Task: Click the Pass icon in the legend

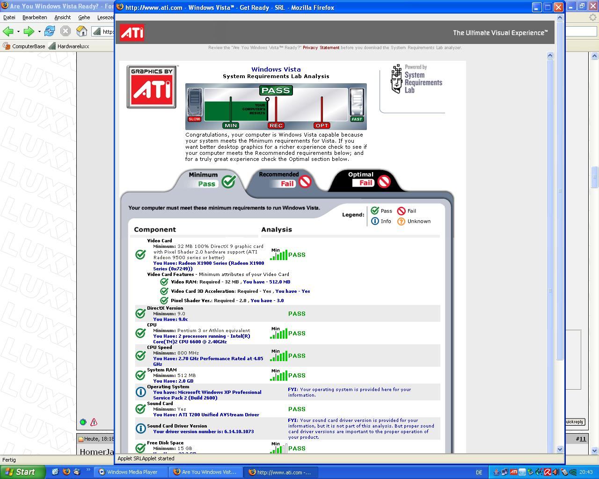Action: (x=375, y=211)
